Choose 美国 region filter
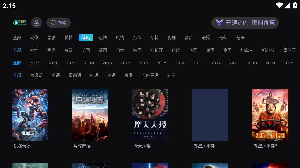The height and width of the screenshot is (168, 300). click(x=86, y=50)
